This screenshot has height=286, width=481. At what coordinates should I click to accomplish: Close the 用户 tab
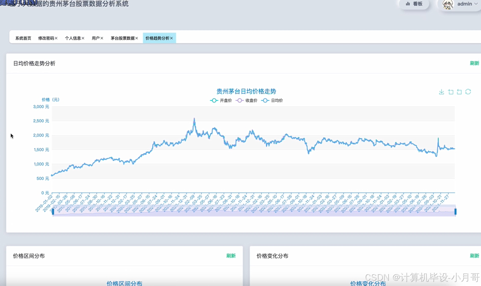tap(102, 38)
